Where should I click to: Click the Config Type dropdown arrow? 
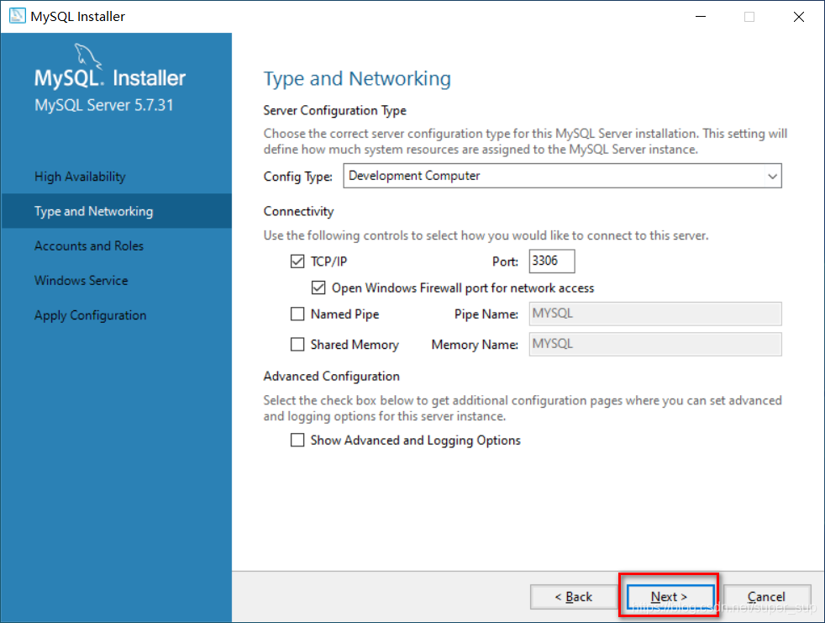point(772,176)
